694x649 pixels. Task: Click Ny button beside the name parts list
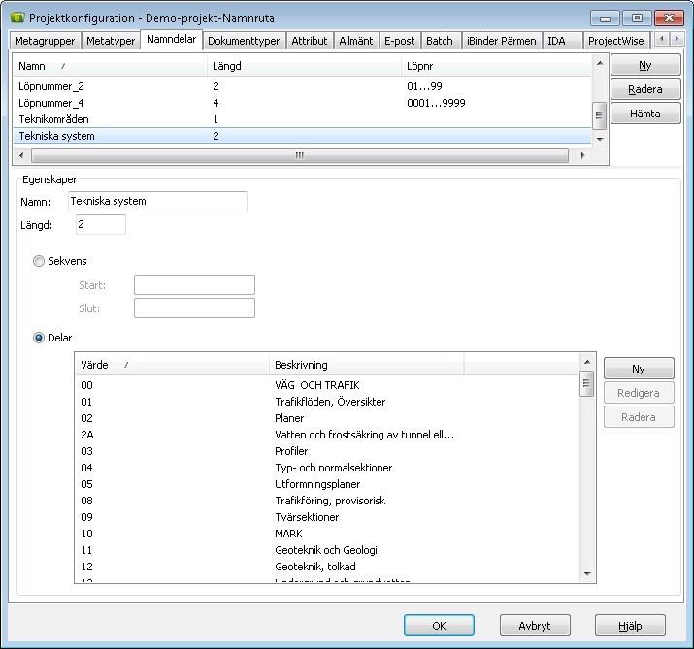645,65
